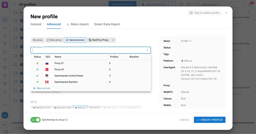
Task: Open the Quick Profile dropdown arrow
Action: tap(172, 4)
